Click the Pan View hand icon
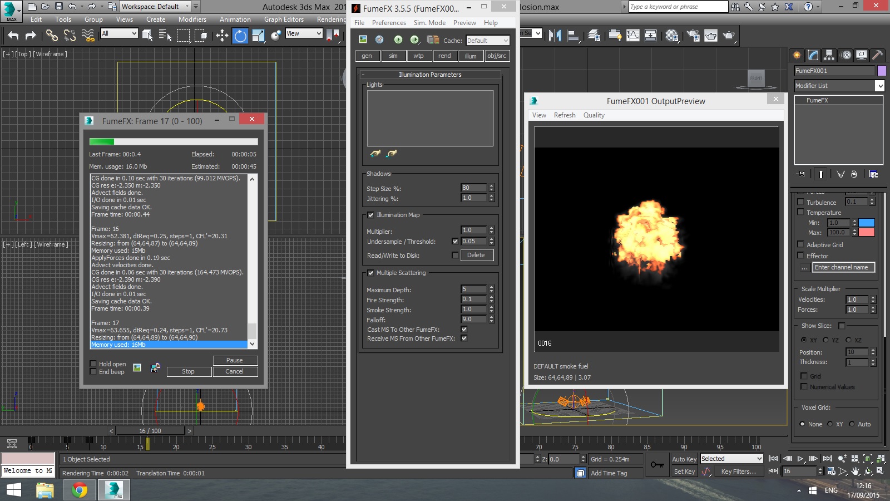 coord(856,471)
